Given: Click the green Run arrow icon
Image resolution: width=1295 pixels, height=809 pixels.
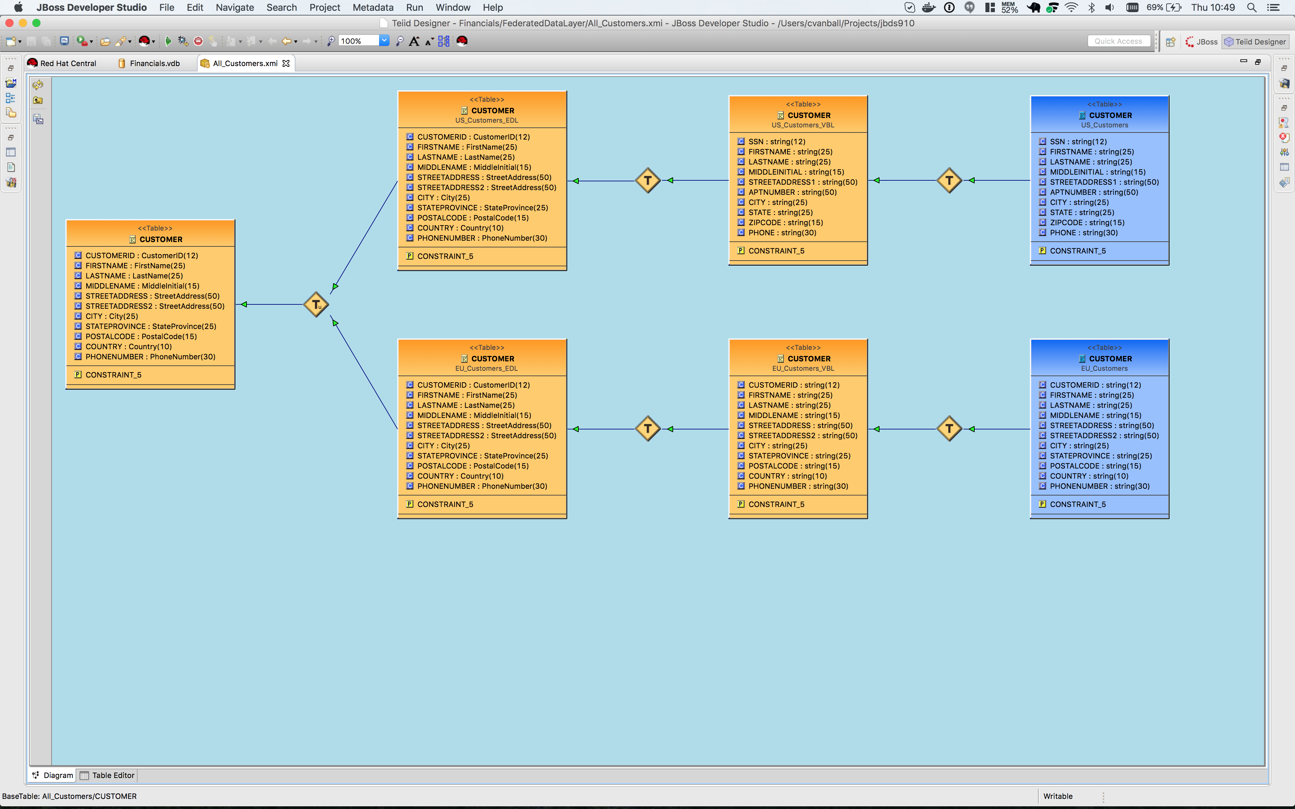Looking at the screenshot, I should point(169,41).
